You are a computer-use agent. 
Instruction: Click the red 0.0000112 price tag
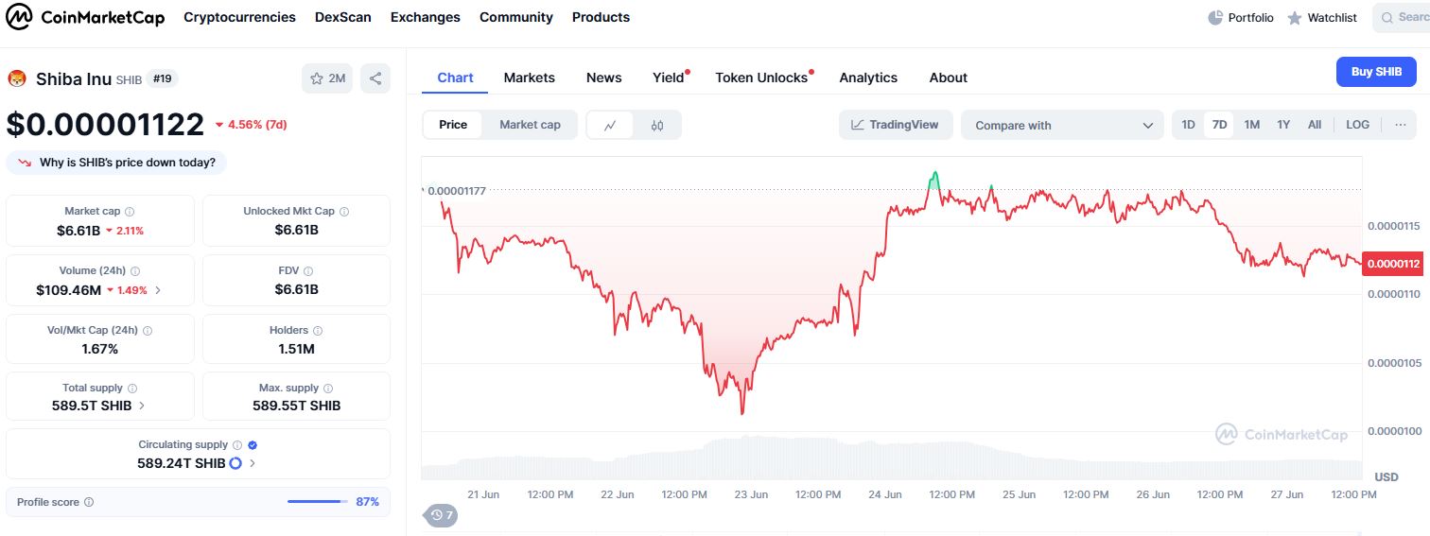coord(1394,264)
